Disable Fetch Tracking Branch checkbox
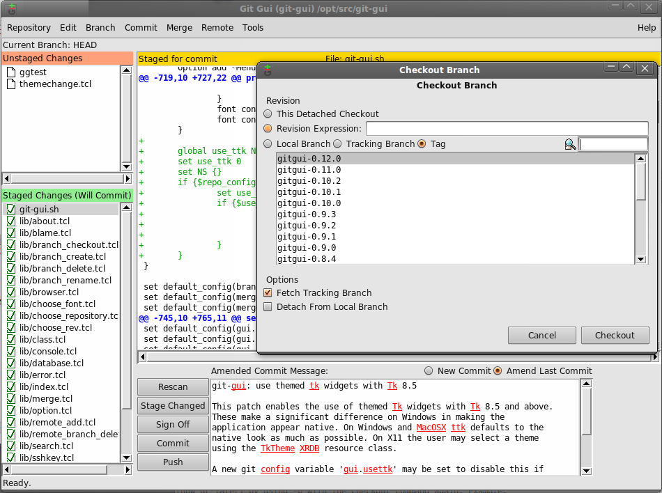This screenshot has width=662, height=493. coord(268,293)
